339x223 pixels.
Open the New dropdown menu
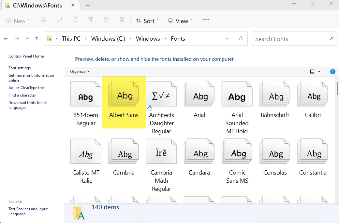click(18, 21)
